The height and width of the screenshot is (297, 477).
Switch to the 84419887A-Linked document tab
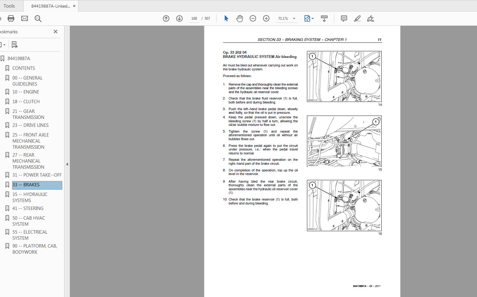coord(50,6)
